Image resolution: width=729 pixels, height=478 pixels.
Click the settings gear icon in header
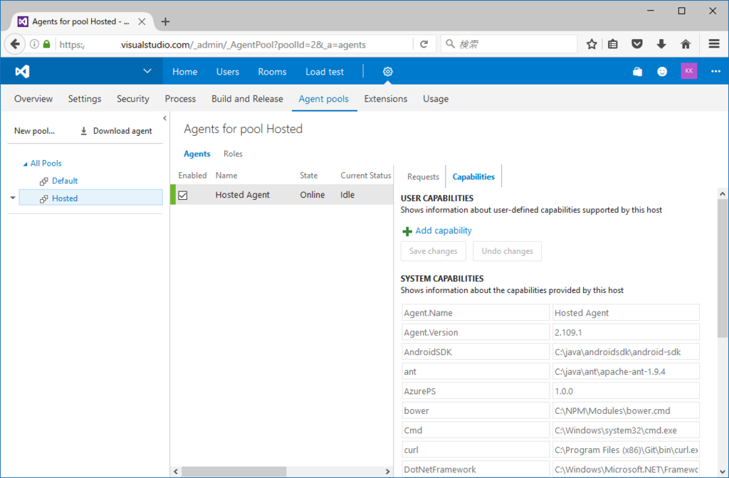click(x=388, y=72)
